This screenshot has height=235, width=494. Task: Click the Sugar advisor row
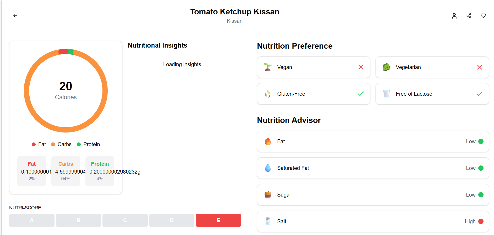click(373, 195)
